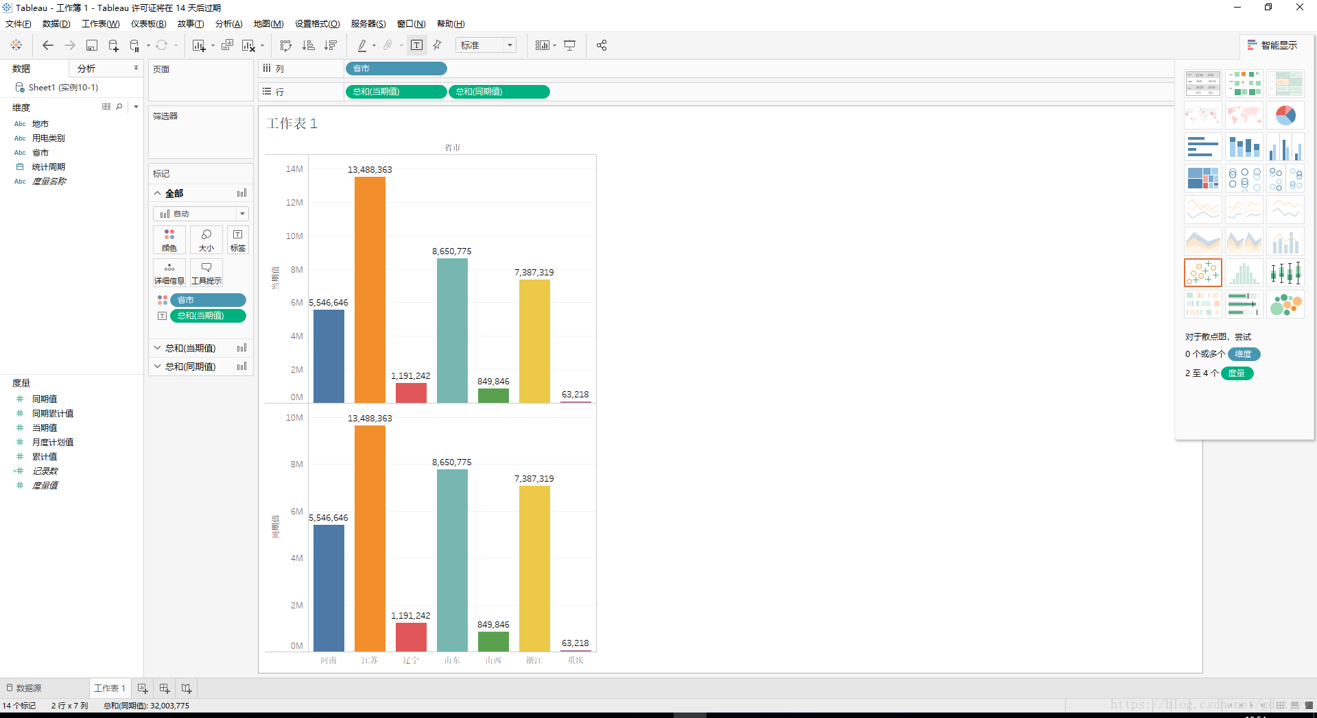
Task: Click the redo forward arrow
Action: click(x=70, y=45)
